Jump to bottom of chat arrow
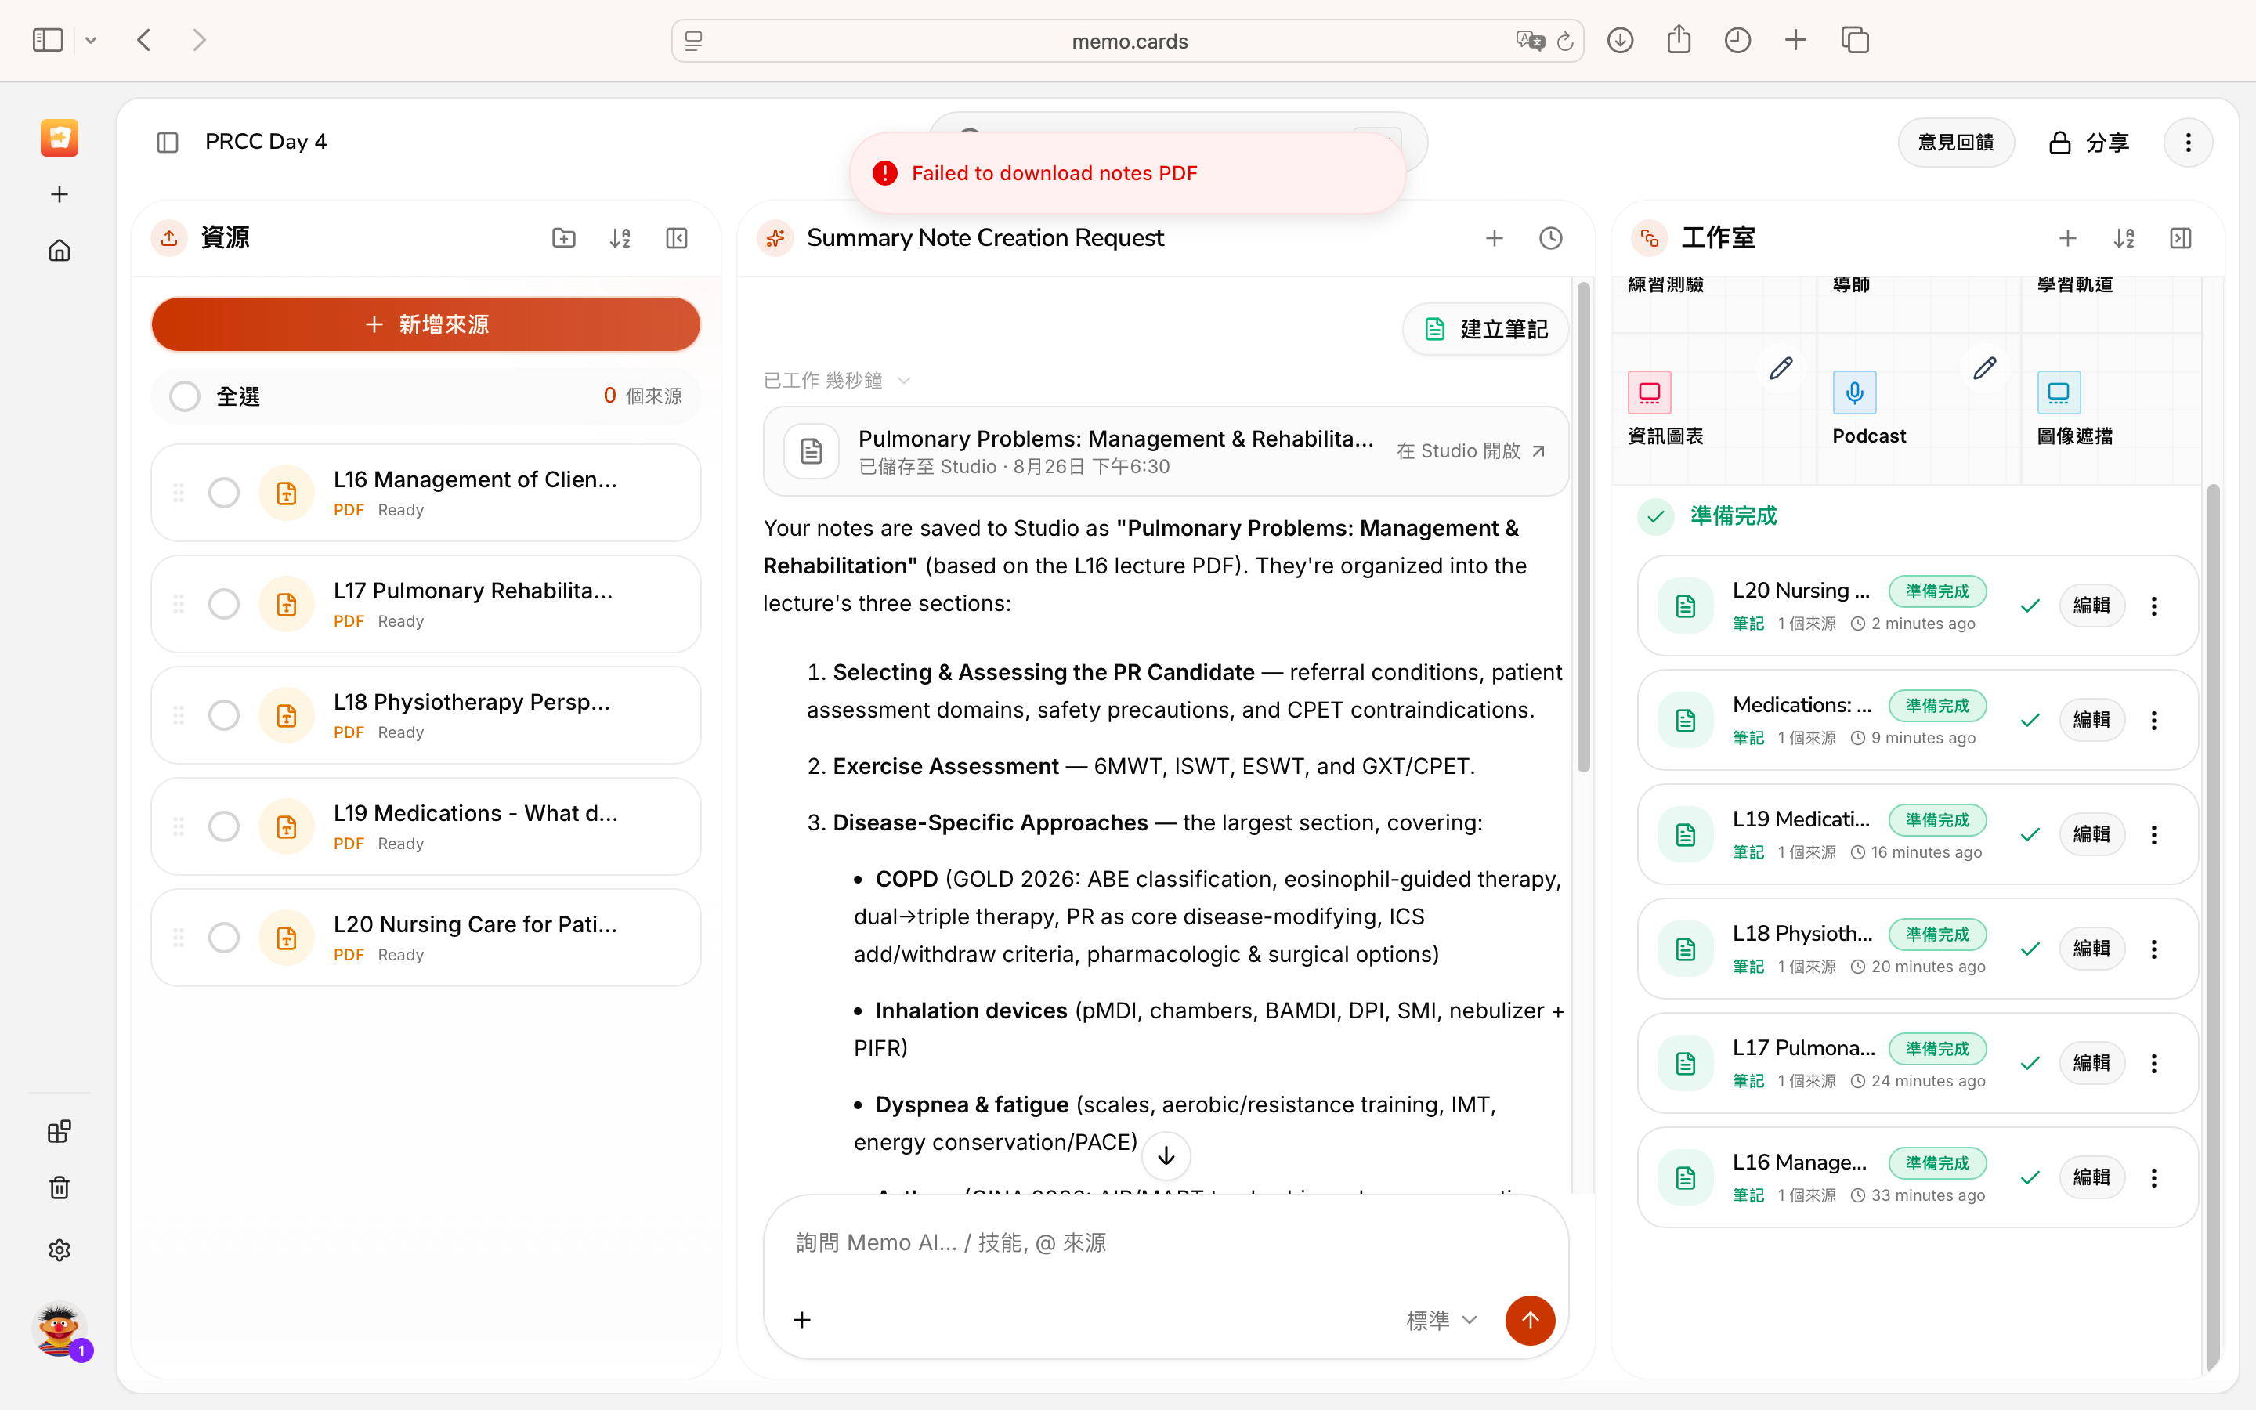This screenshot has height=1410, width=2256. pyautogui.click(x=1166, y=1155)
